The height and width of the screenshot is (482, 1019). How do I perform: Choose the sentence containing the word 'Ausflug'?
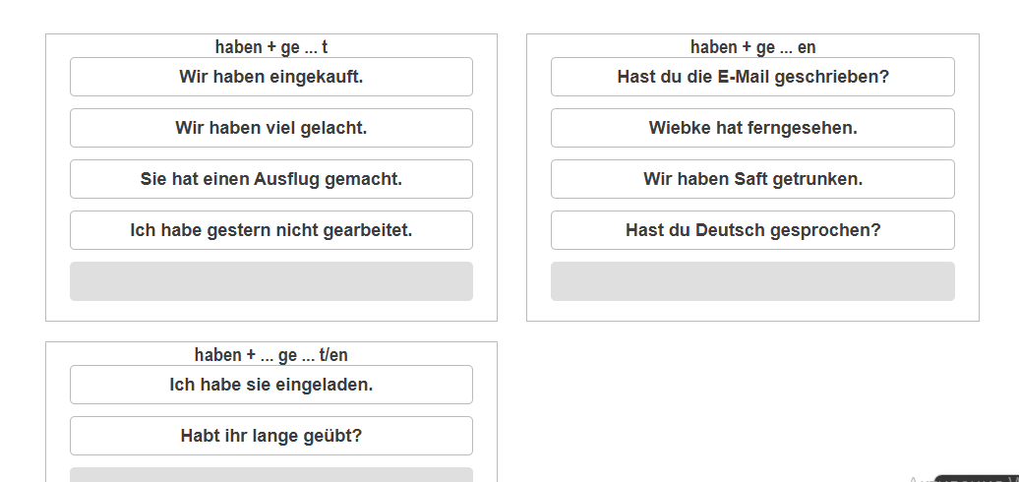pyautogui.click(x=271, y=179)
